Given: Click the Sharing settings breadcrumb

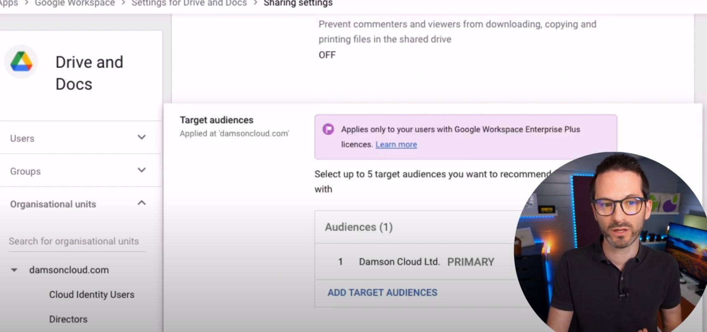Looking at the screenshot, I should pyautogui.click(x=298, y=3).
